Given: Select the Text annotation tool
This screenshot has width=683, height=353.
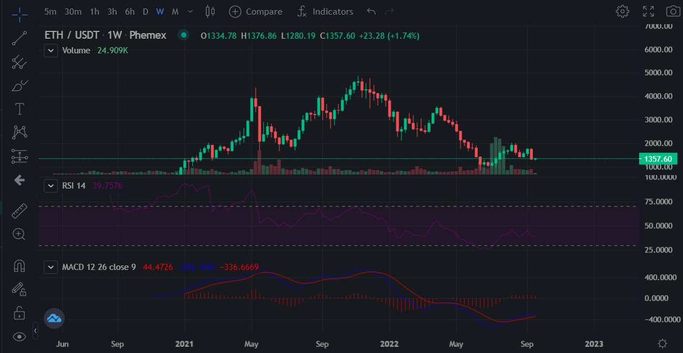Looking at the screenshot, I should [x=19, y=109].
